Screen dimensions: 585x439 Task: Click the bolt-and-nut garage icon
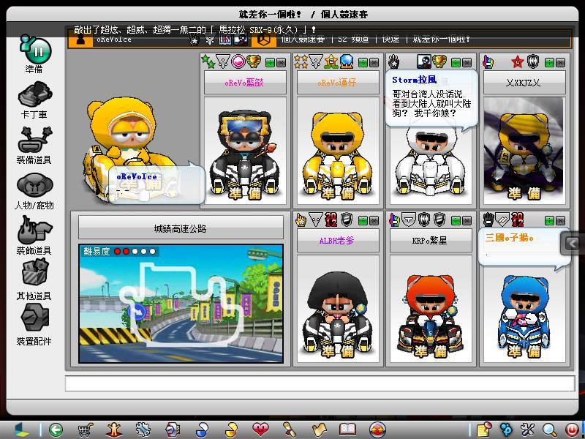click(x=173, y=430)
